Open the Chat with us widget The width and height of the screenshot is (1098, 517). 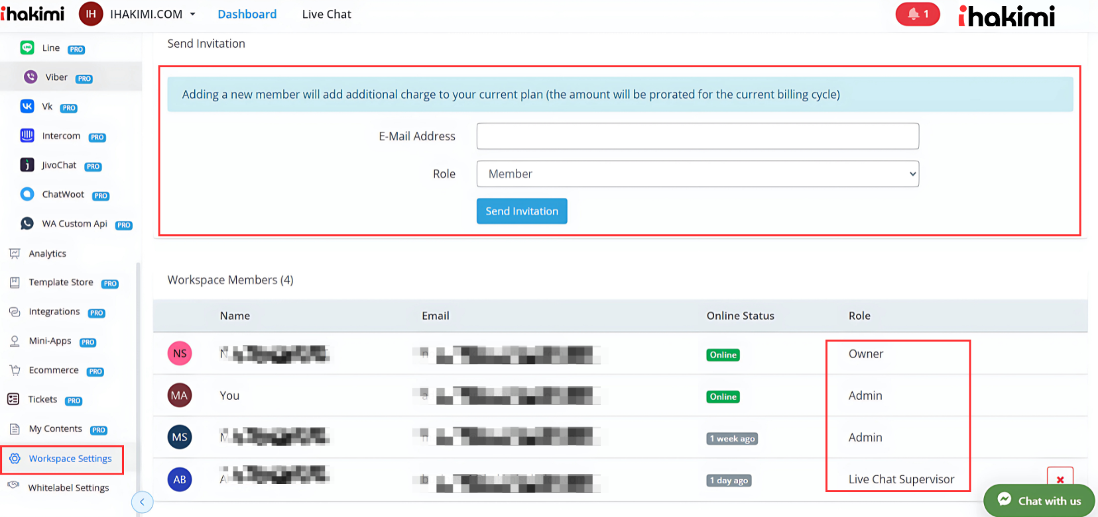point(1039,500)
